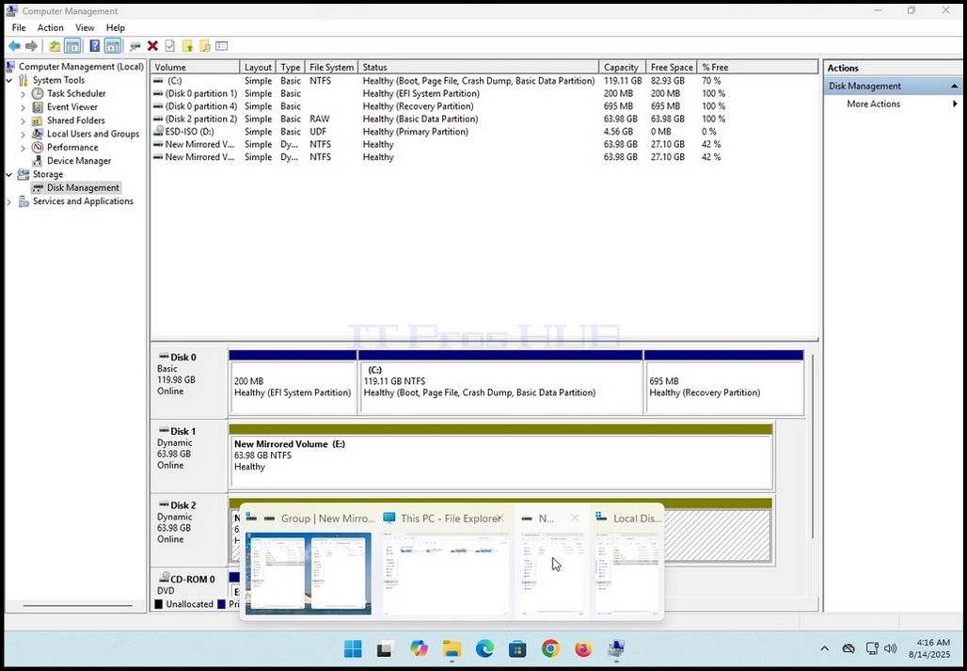Expand the Shared Folders node arrow
This screenshot has height=671, width=967.
[23, 120]
